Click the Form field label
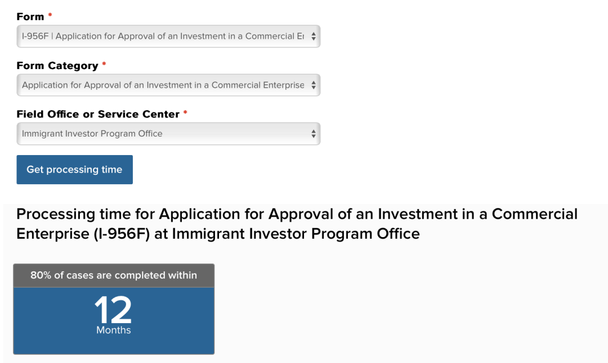Screen dimensions: 608x363 (30, 17)
